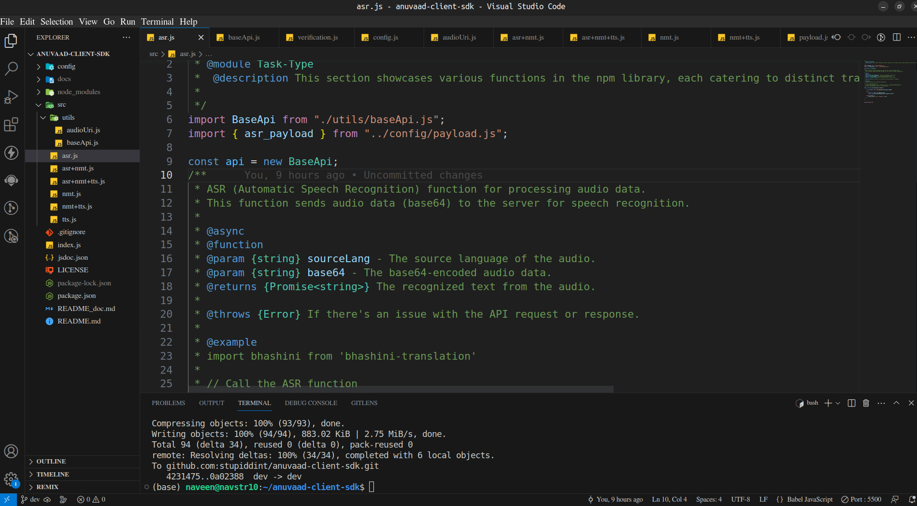Change language mode from Babel JavaScript
This screenshot has width=917, height=506.
click(x=807, y=499)
